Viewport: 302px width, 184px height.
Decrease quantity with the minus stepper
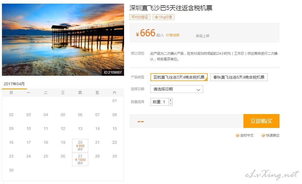click(170, 104)
